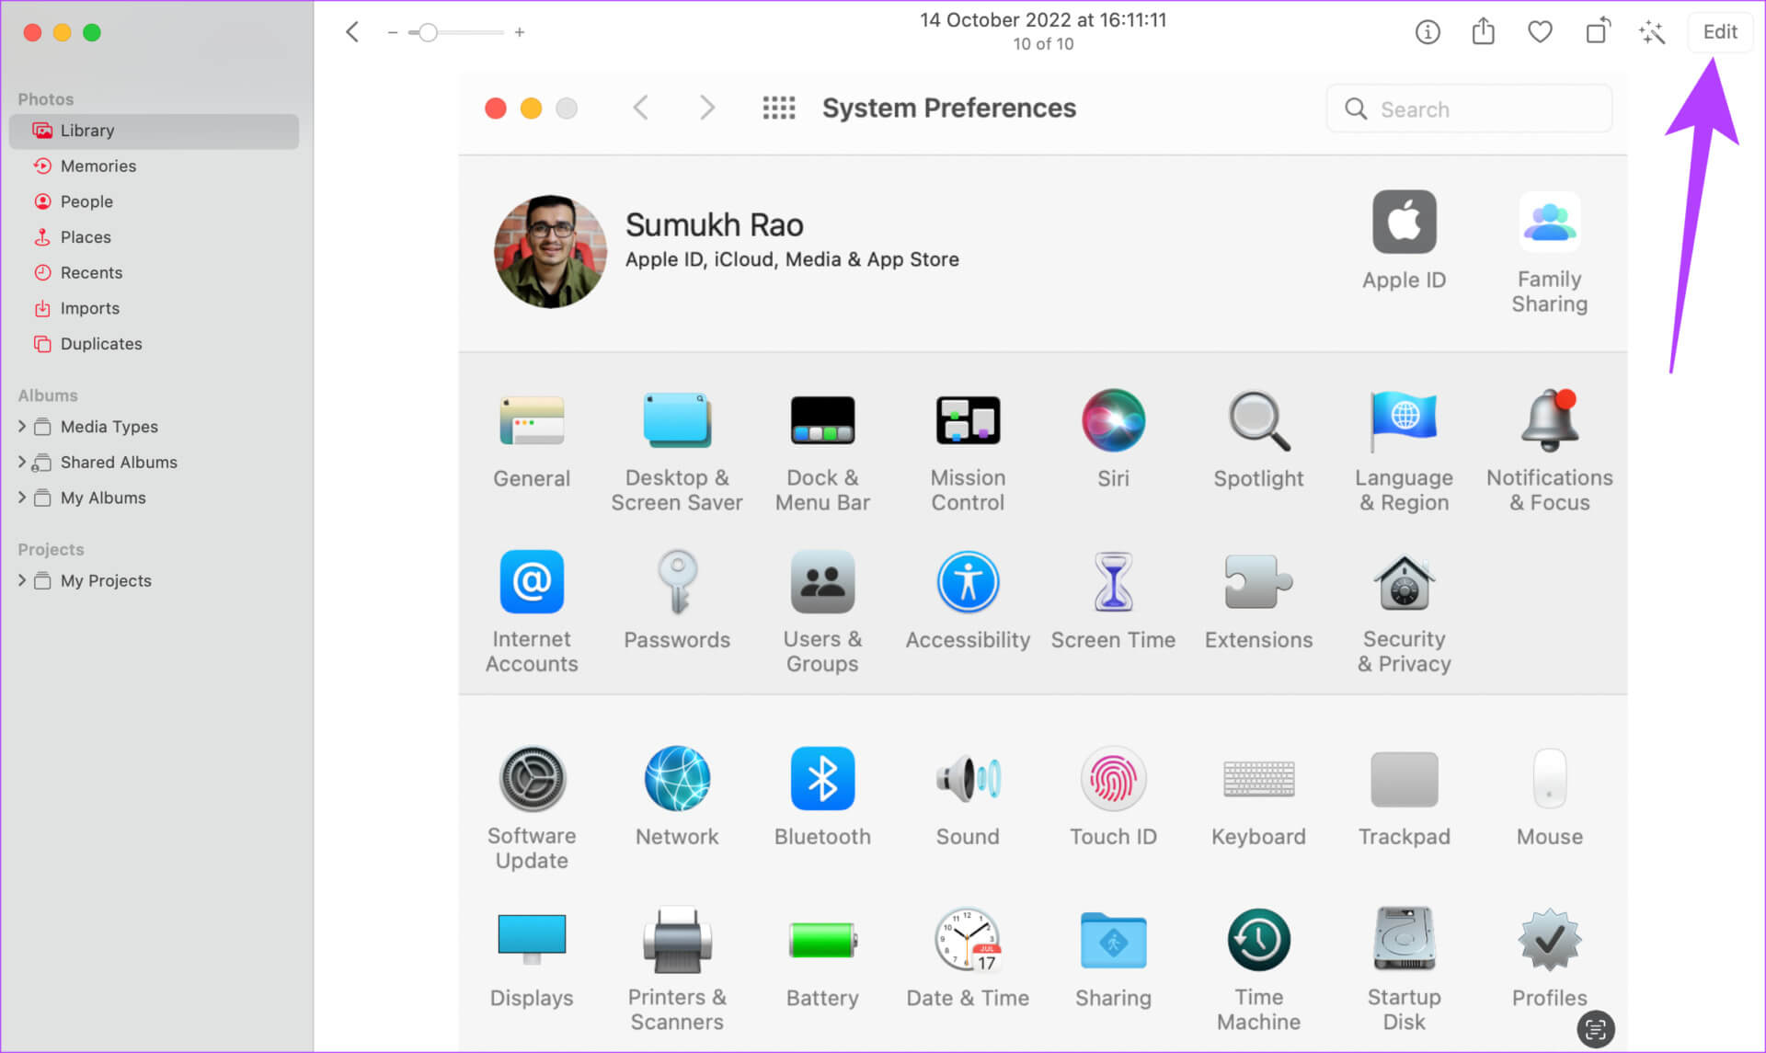Expand My Projects disclosure chevron
The image size is (1766, 1053).
pos(21,580)
